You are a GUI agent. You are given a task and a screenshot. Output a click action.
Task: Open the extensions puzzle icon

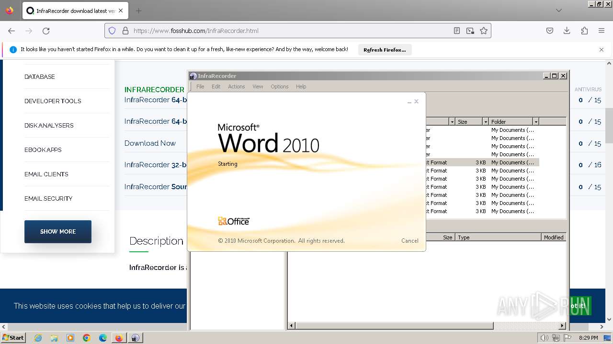(584, 31)
